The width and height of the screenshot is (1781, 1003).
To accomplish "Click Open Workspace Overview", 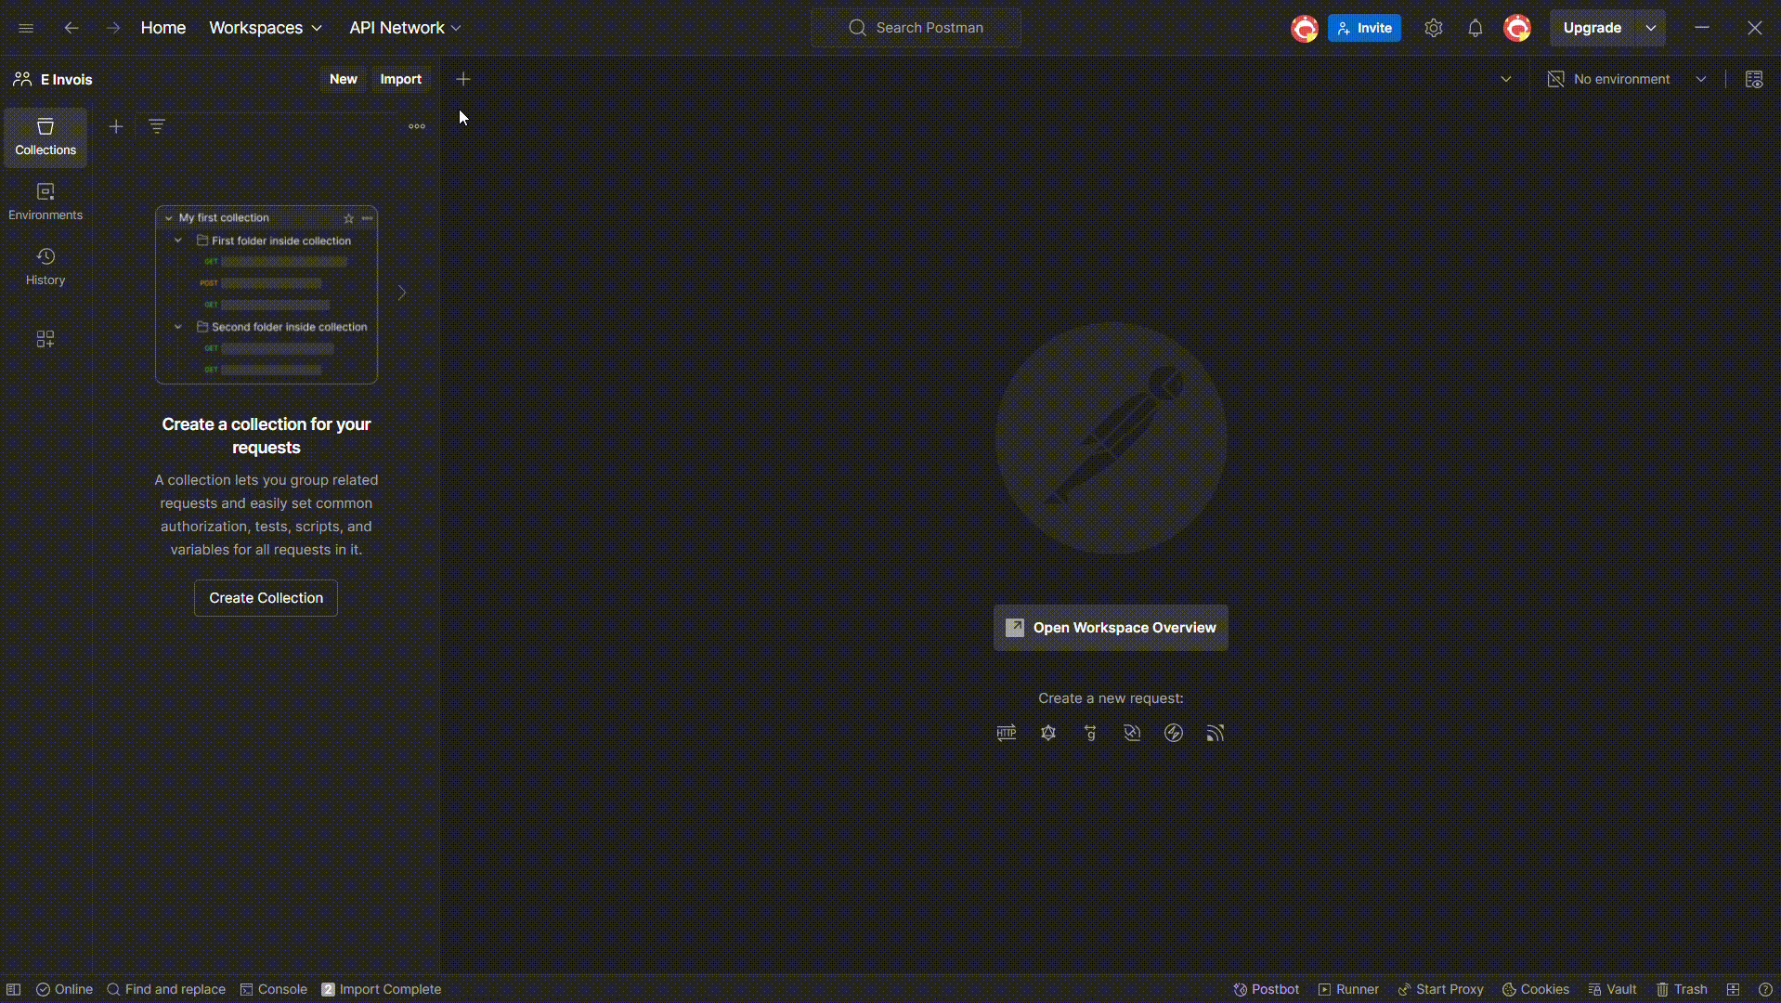I will (x=1111, y=628).
